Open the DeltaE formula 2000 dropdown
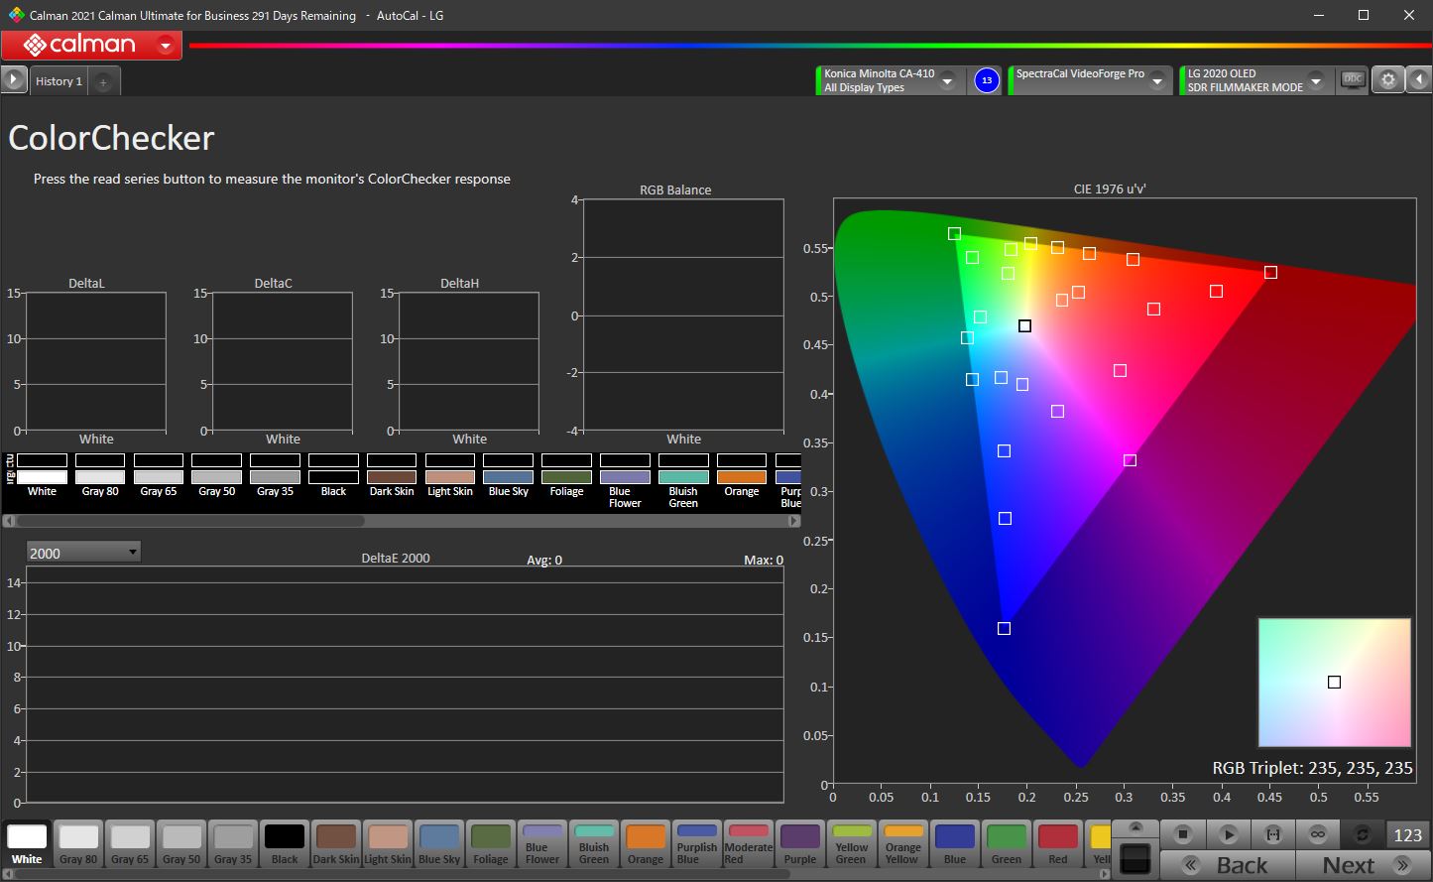Screen dimensions: 1433x882 pos(83,553)
